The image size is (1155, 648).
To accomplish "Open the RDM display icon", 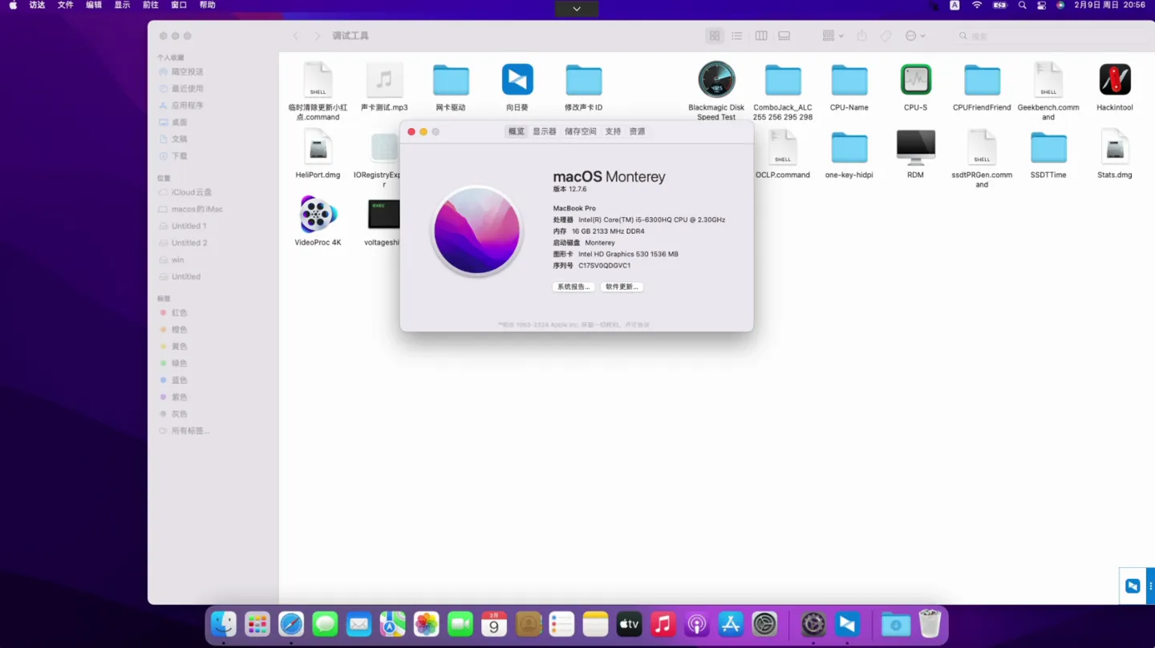I will point(915,148).
